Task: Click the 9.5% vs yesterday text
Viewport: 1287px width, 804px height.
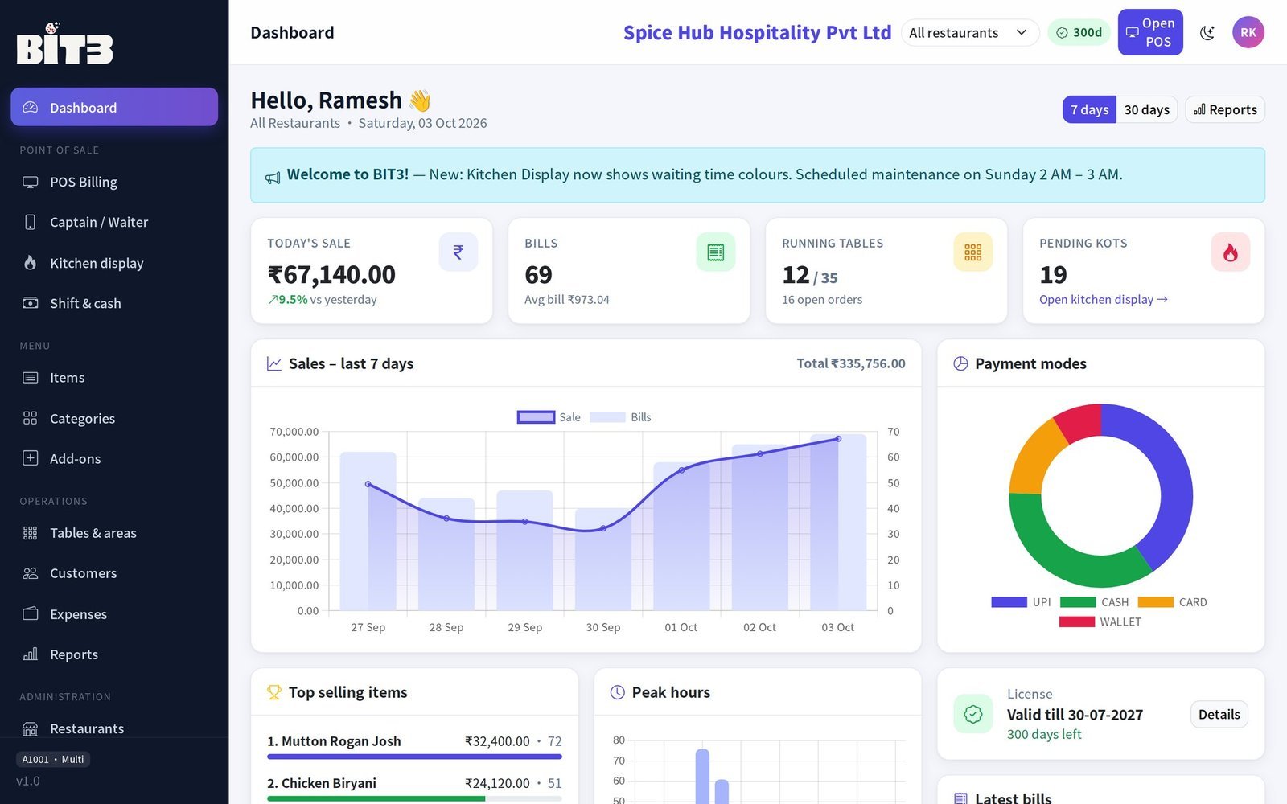Action: click(x=323, y=299)
